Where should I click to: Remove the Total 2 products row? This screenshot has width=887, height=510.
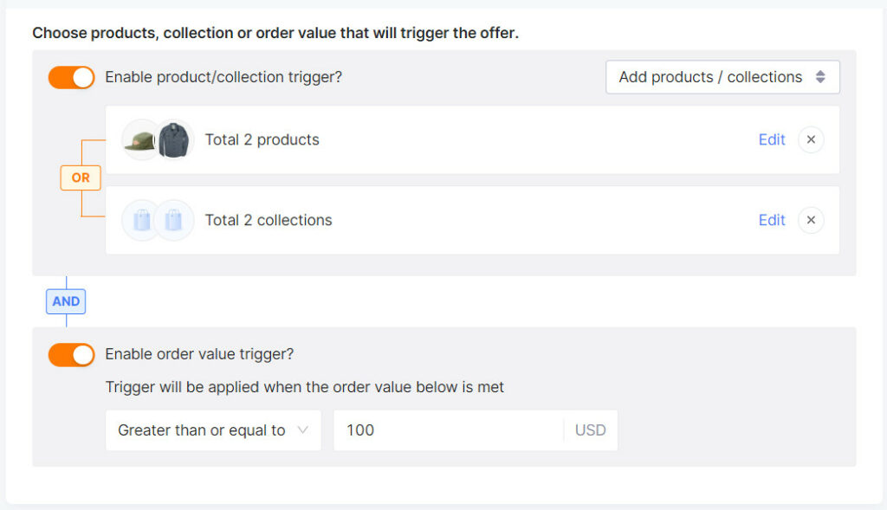tap(811, 139)
